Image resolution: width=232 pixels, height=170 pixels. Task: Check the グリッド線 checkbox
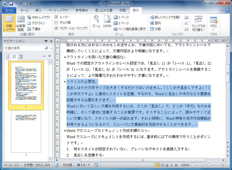click(56, 22)
